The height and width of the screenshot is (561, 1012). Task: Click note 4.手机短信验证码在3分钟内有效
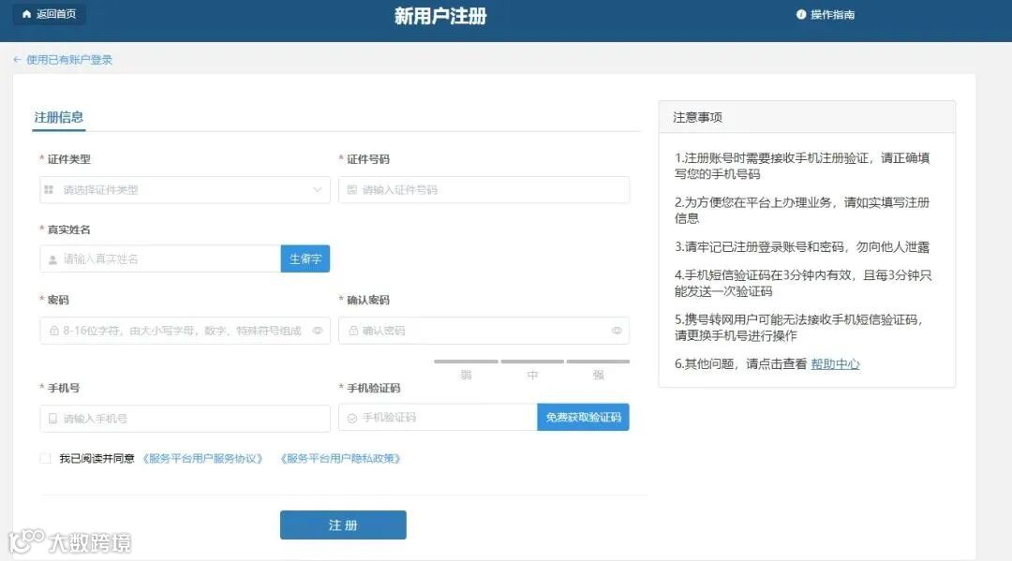(803, 283)
